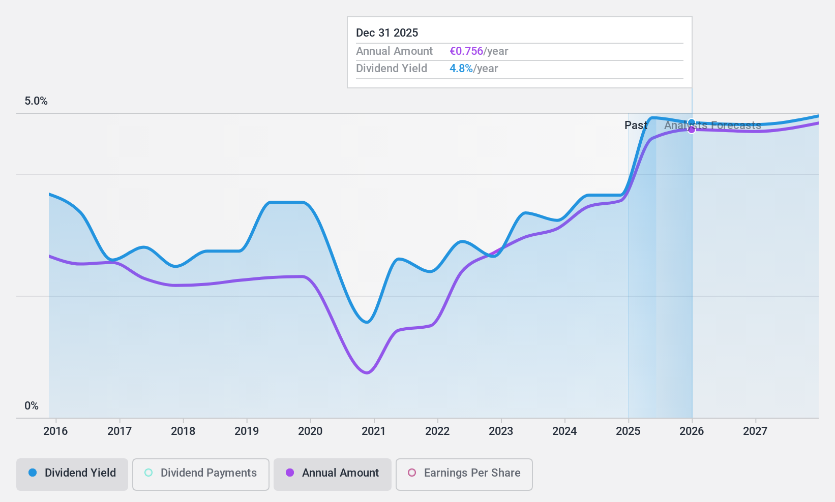
Task: Click the 'Analysts Forecasts' region label
Action: tap(712, 125)
